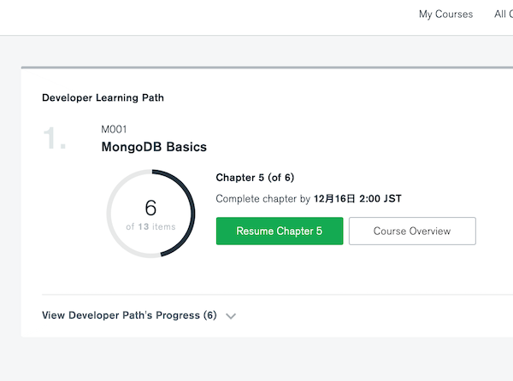
Task: Click the 12月16日 2:00 JST deadline text
Action: tap(357, 199)
